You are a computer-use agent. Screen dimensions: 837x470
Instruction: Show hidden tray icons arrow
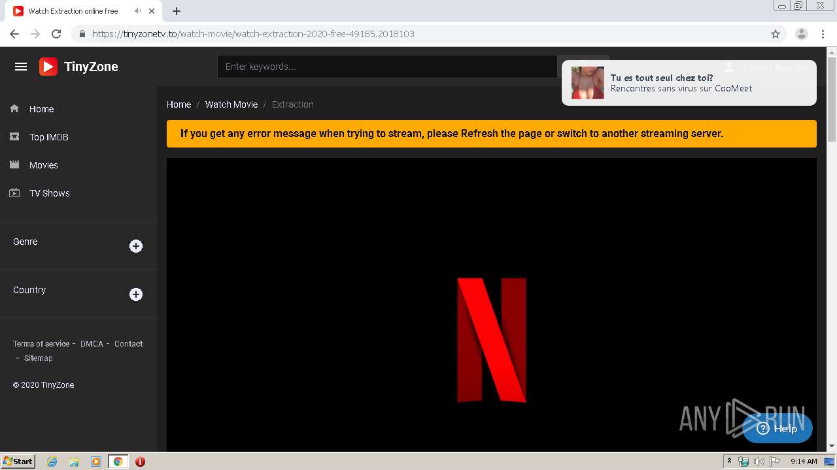point(729,462)
